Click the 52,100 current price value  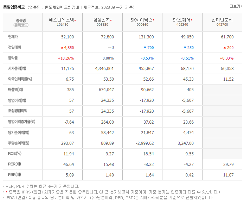pyautogui.click(x=68, y=37)
